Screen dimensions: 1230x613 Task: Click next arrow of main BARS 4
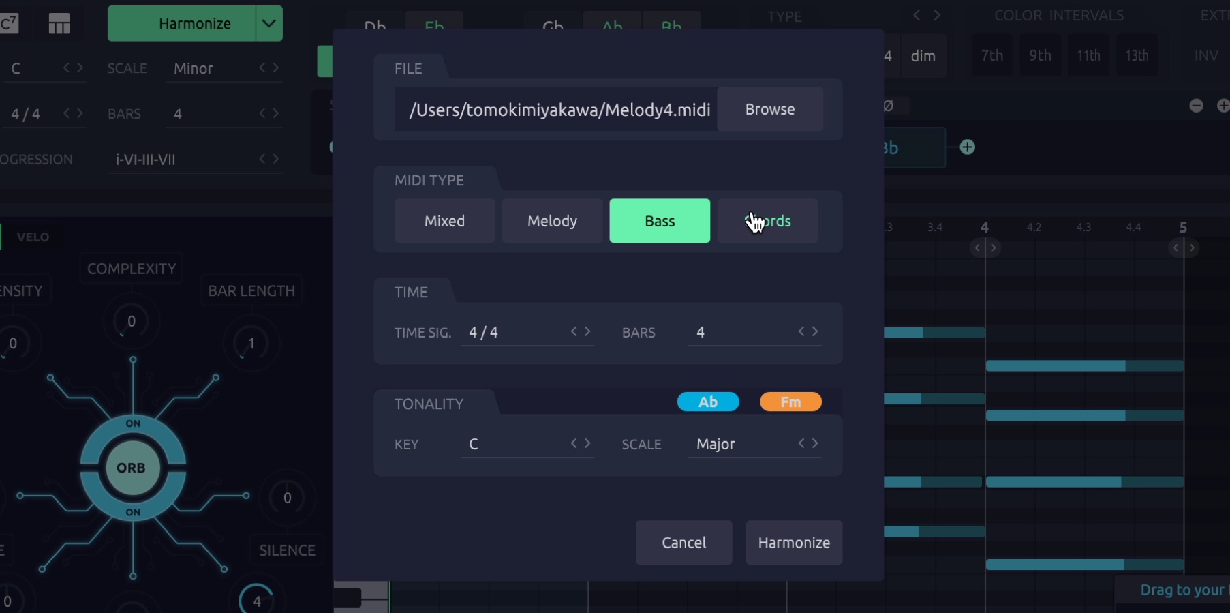point(276,113)
